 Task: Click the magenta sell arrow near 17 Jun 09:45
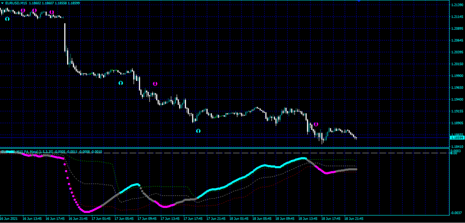pos(155,83)
